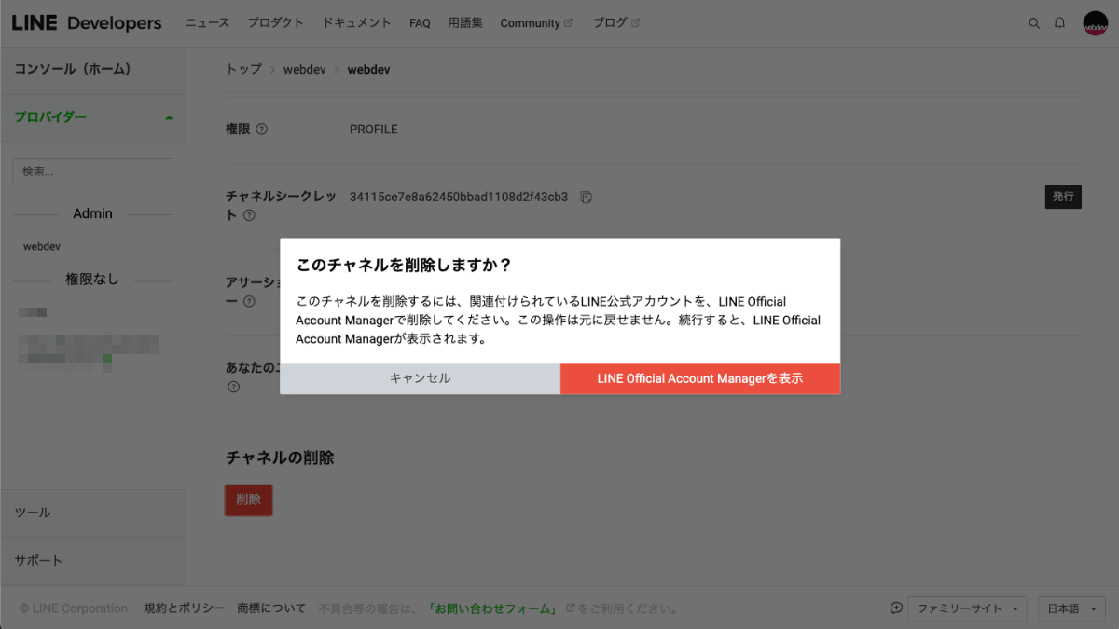The height and width of the screenshot is (629, 1119).
Task: Click the help icon next to 権限
Action: pos(262,130)
